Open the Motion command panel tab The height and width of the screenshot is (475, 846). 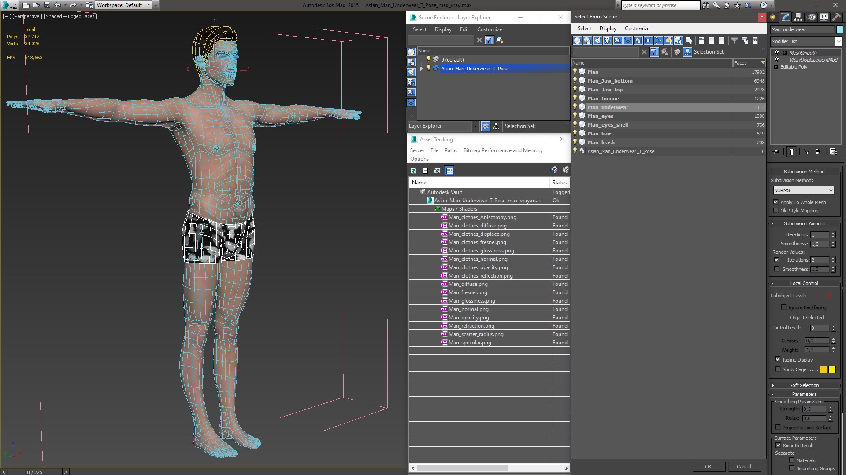coord(811,17)
